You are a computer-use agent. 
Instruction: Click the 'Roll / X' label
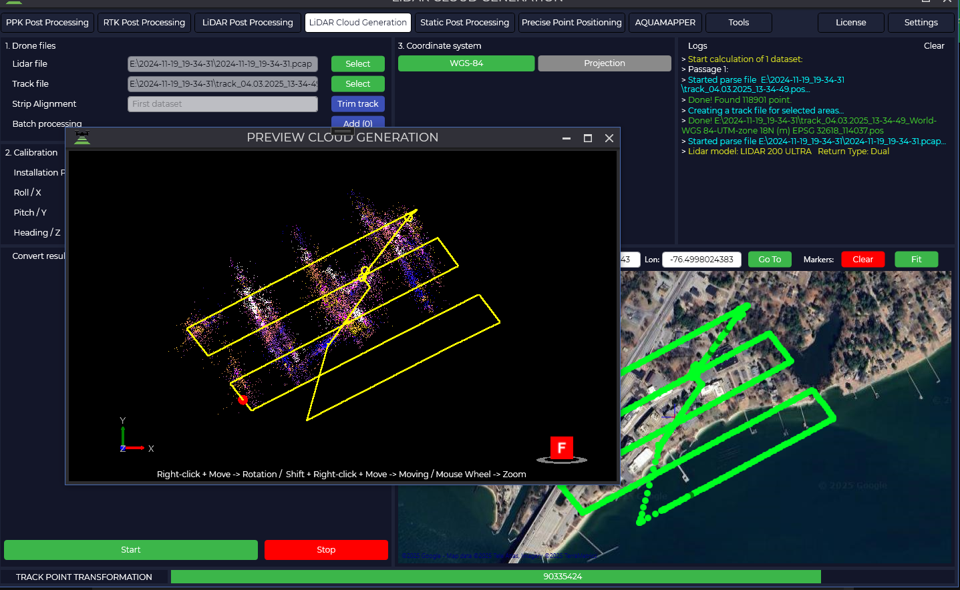27,193
